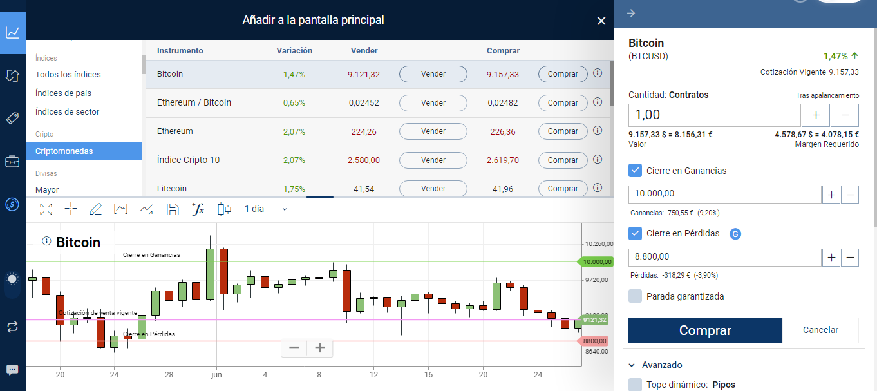The height and width of the screenshot is (391, 877).
Task: Sort by Variación column header
Action: click(x=294, y=50)
